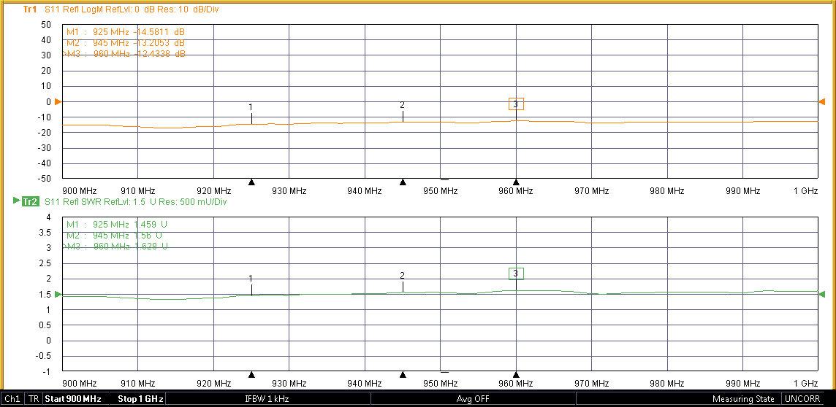Click the TR status bar field

point(34,399)
